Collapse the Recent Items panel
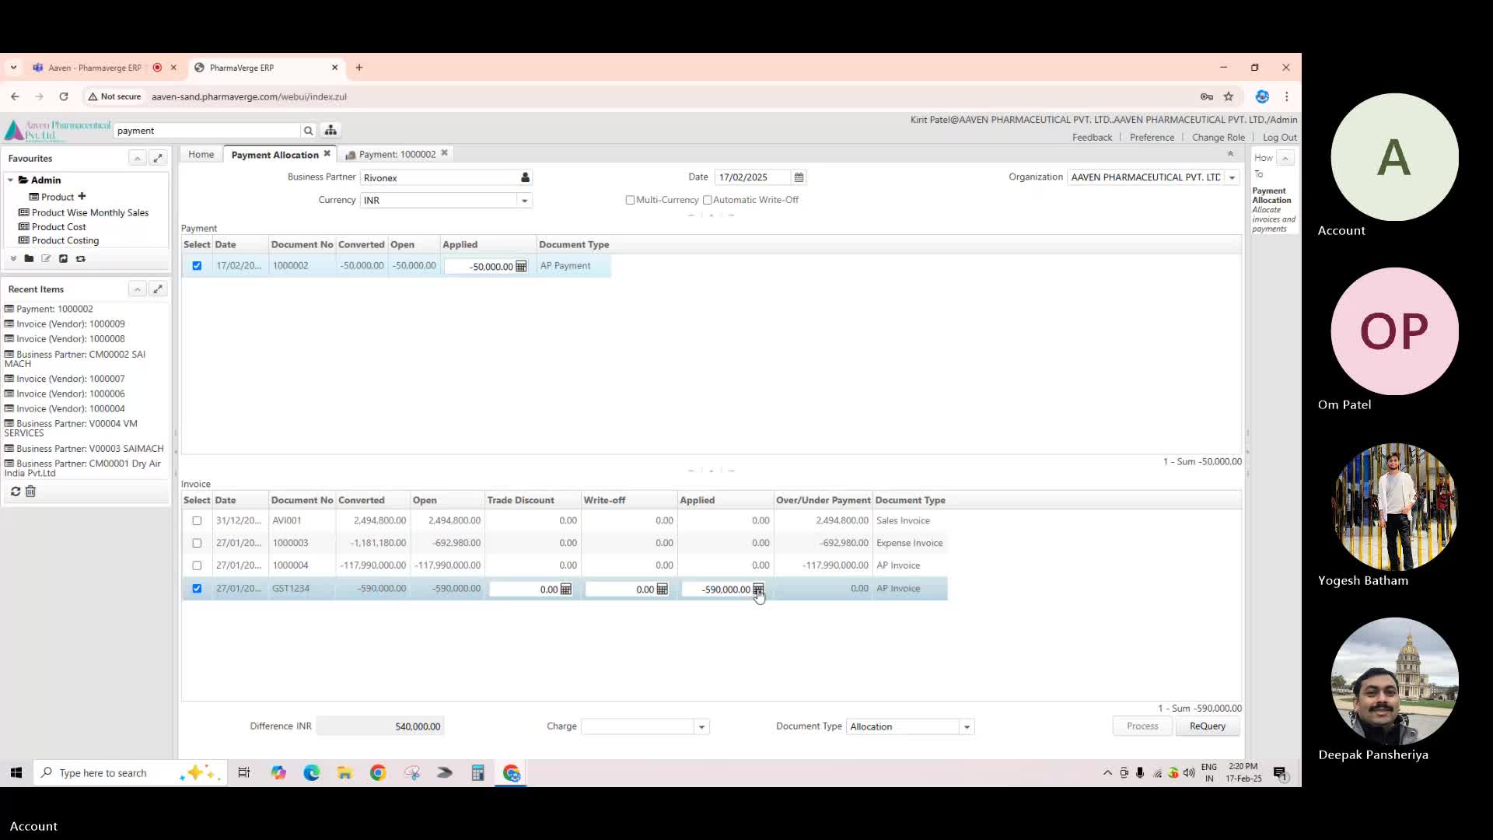The image size is (1493, 840). 137,289
